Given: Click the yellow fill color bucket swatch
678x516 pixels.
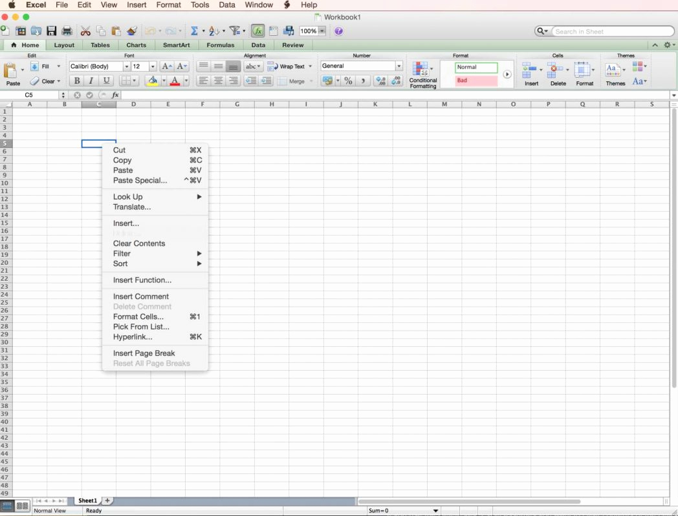Looking at the screenshot, I should [x=152, y=81].
